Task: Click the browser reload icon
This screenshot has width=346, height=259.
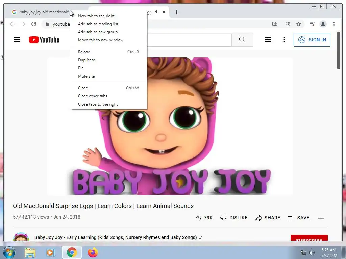Action: coord(34,24)
